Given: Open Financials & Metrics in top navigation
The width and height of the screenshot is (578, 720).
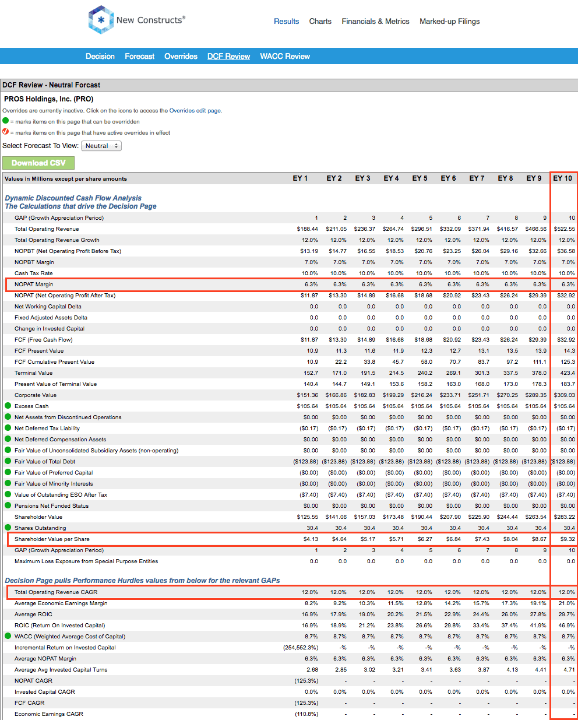Looking at the screenshot, I should tap(376, 22).
